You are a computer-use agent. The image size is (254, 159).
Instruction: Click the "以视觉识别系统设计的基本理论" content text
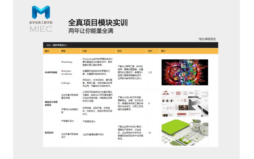coord(98,96)
